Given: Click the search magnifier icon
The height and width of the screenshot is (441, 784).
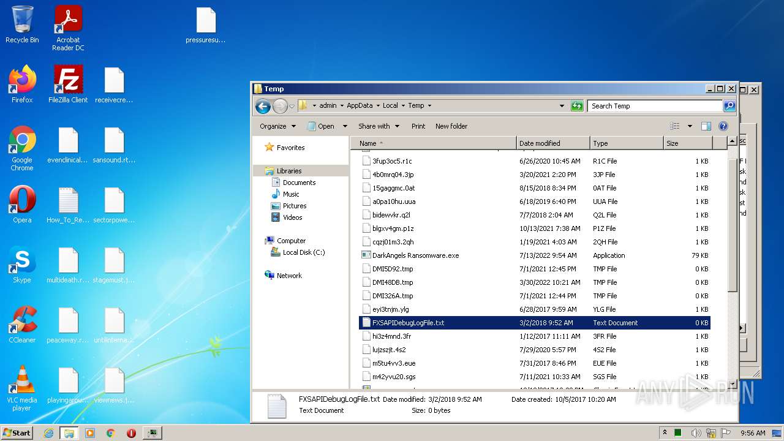Looking at the screenshot, I should point(729,106).
